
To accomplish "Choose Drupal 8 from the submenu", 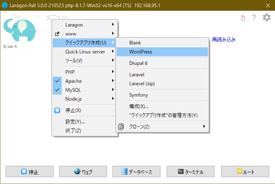I will (x=162, y=63).
